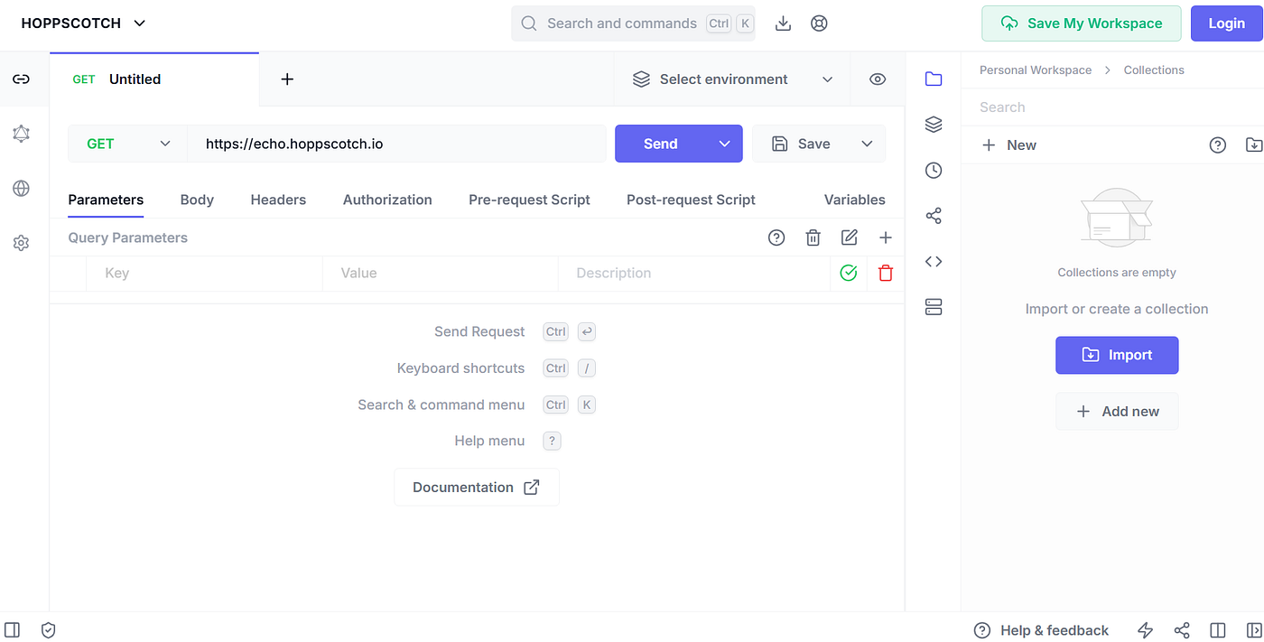Screen dimensions: 1264x642
Task: Focus the Search and commands box
Action: pos(633,23)
